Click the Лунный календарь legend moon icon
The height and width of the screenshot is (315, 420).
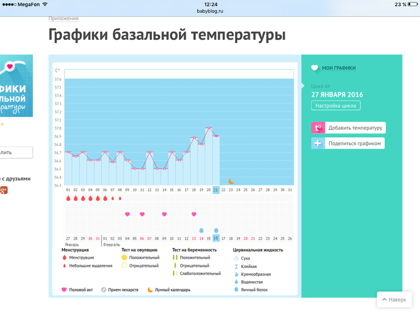(150, 290)
